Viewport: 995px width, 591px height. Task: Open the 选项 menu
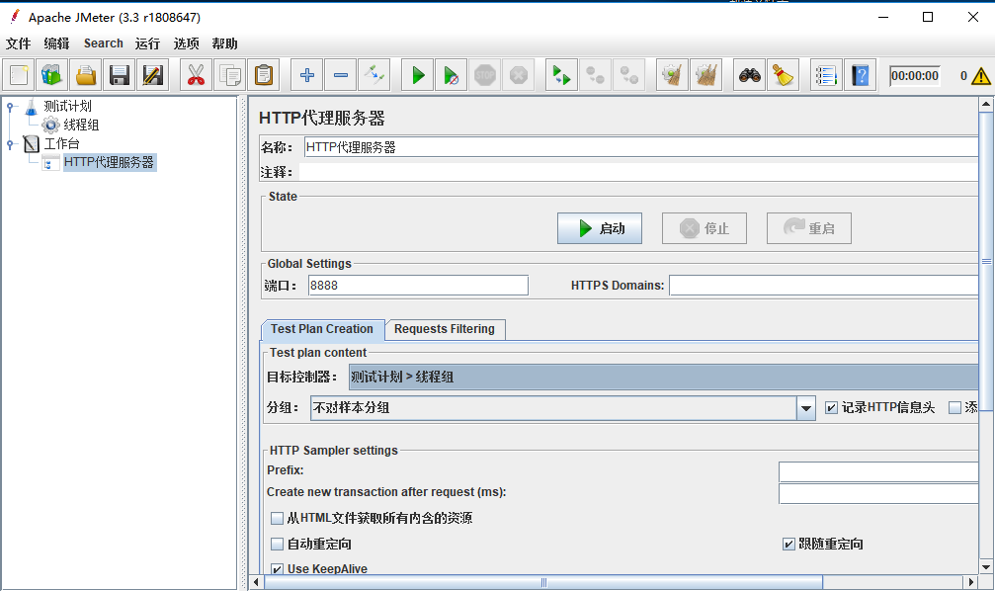(x=186, y=43)
